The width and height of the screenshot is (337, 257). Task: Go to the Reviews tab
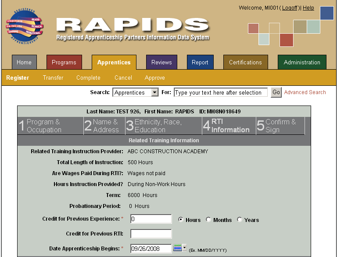click(x=161, y=62)
